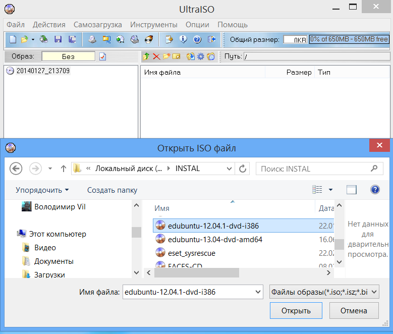Click the Exit door toolbar icon
The height and width of the screenshot is (334, 393).
pyautogui.click(x=211, y=39)
